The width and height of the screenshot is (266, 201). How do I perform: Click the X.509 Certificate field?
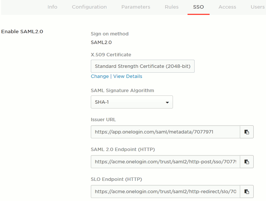click(x=142, y=66)
